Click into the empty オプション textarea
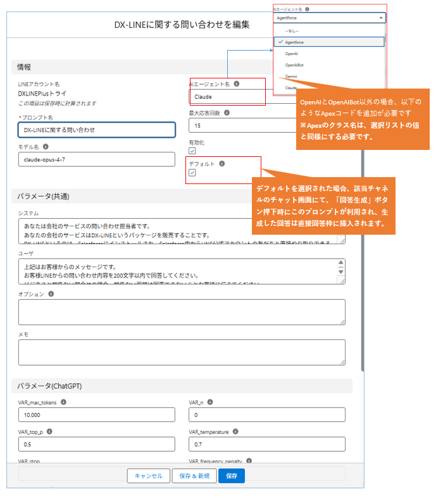Viewport: 443px width, 501px height. click(x=182, y=312)
